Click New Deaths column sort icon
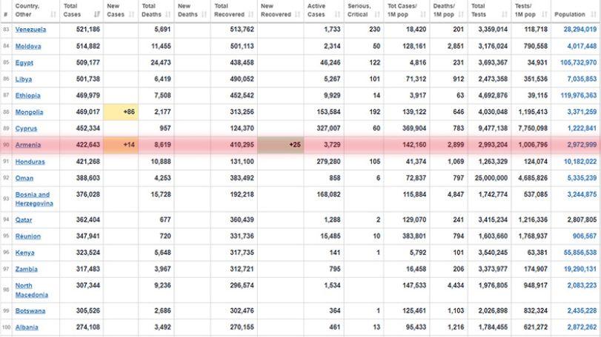 [x=204, y=15]
